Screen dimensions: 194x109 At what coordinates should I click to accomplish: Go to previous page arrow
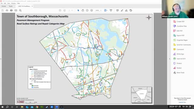coord(60,10)
